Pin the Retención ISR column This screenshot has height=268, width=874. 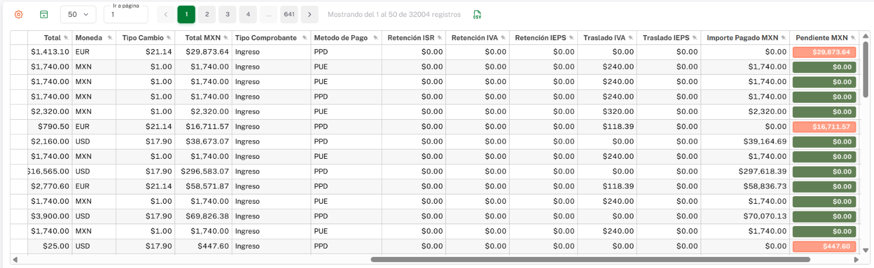[x=440, y=38]
